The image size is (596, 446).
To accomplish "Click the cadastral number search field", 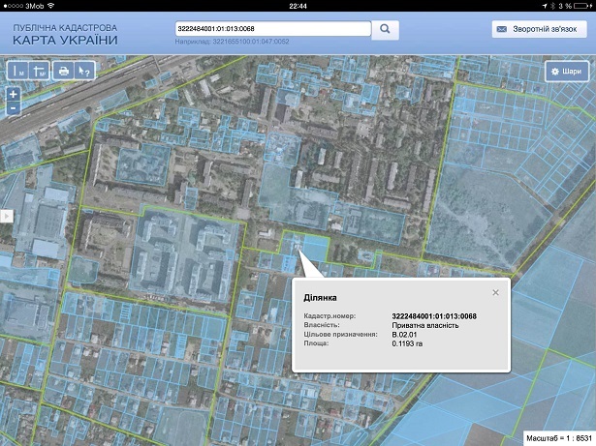I will [x=272, y=30].
